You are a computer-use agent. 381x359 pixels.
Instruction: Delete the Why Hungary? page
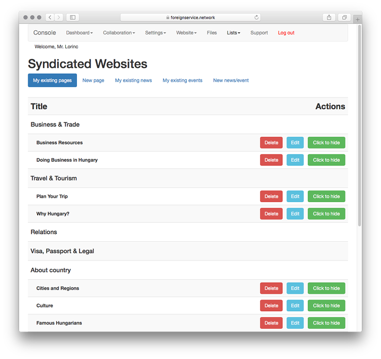point(271,214)
